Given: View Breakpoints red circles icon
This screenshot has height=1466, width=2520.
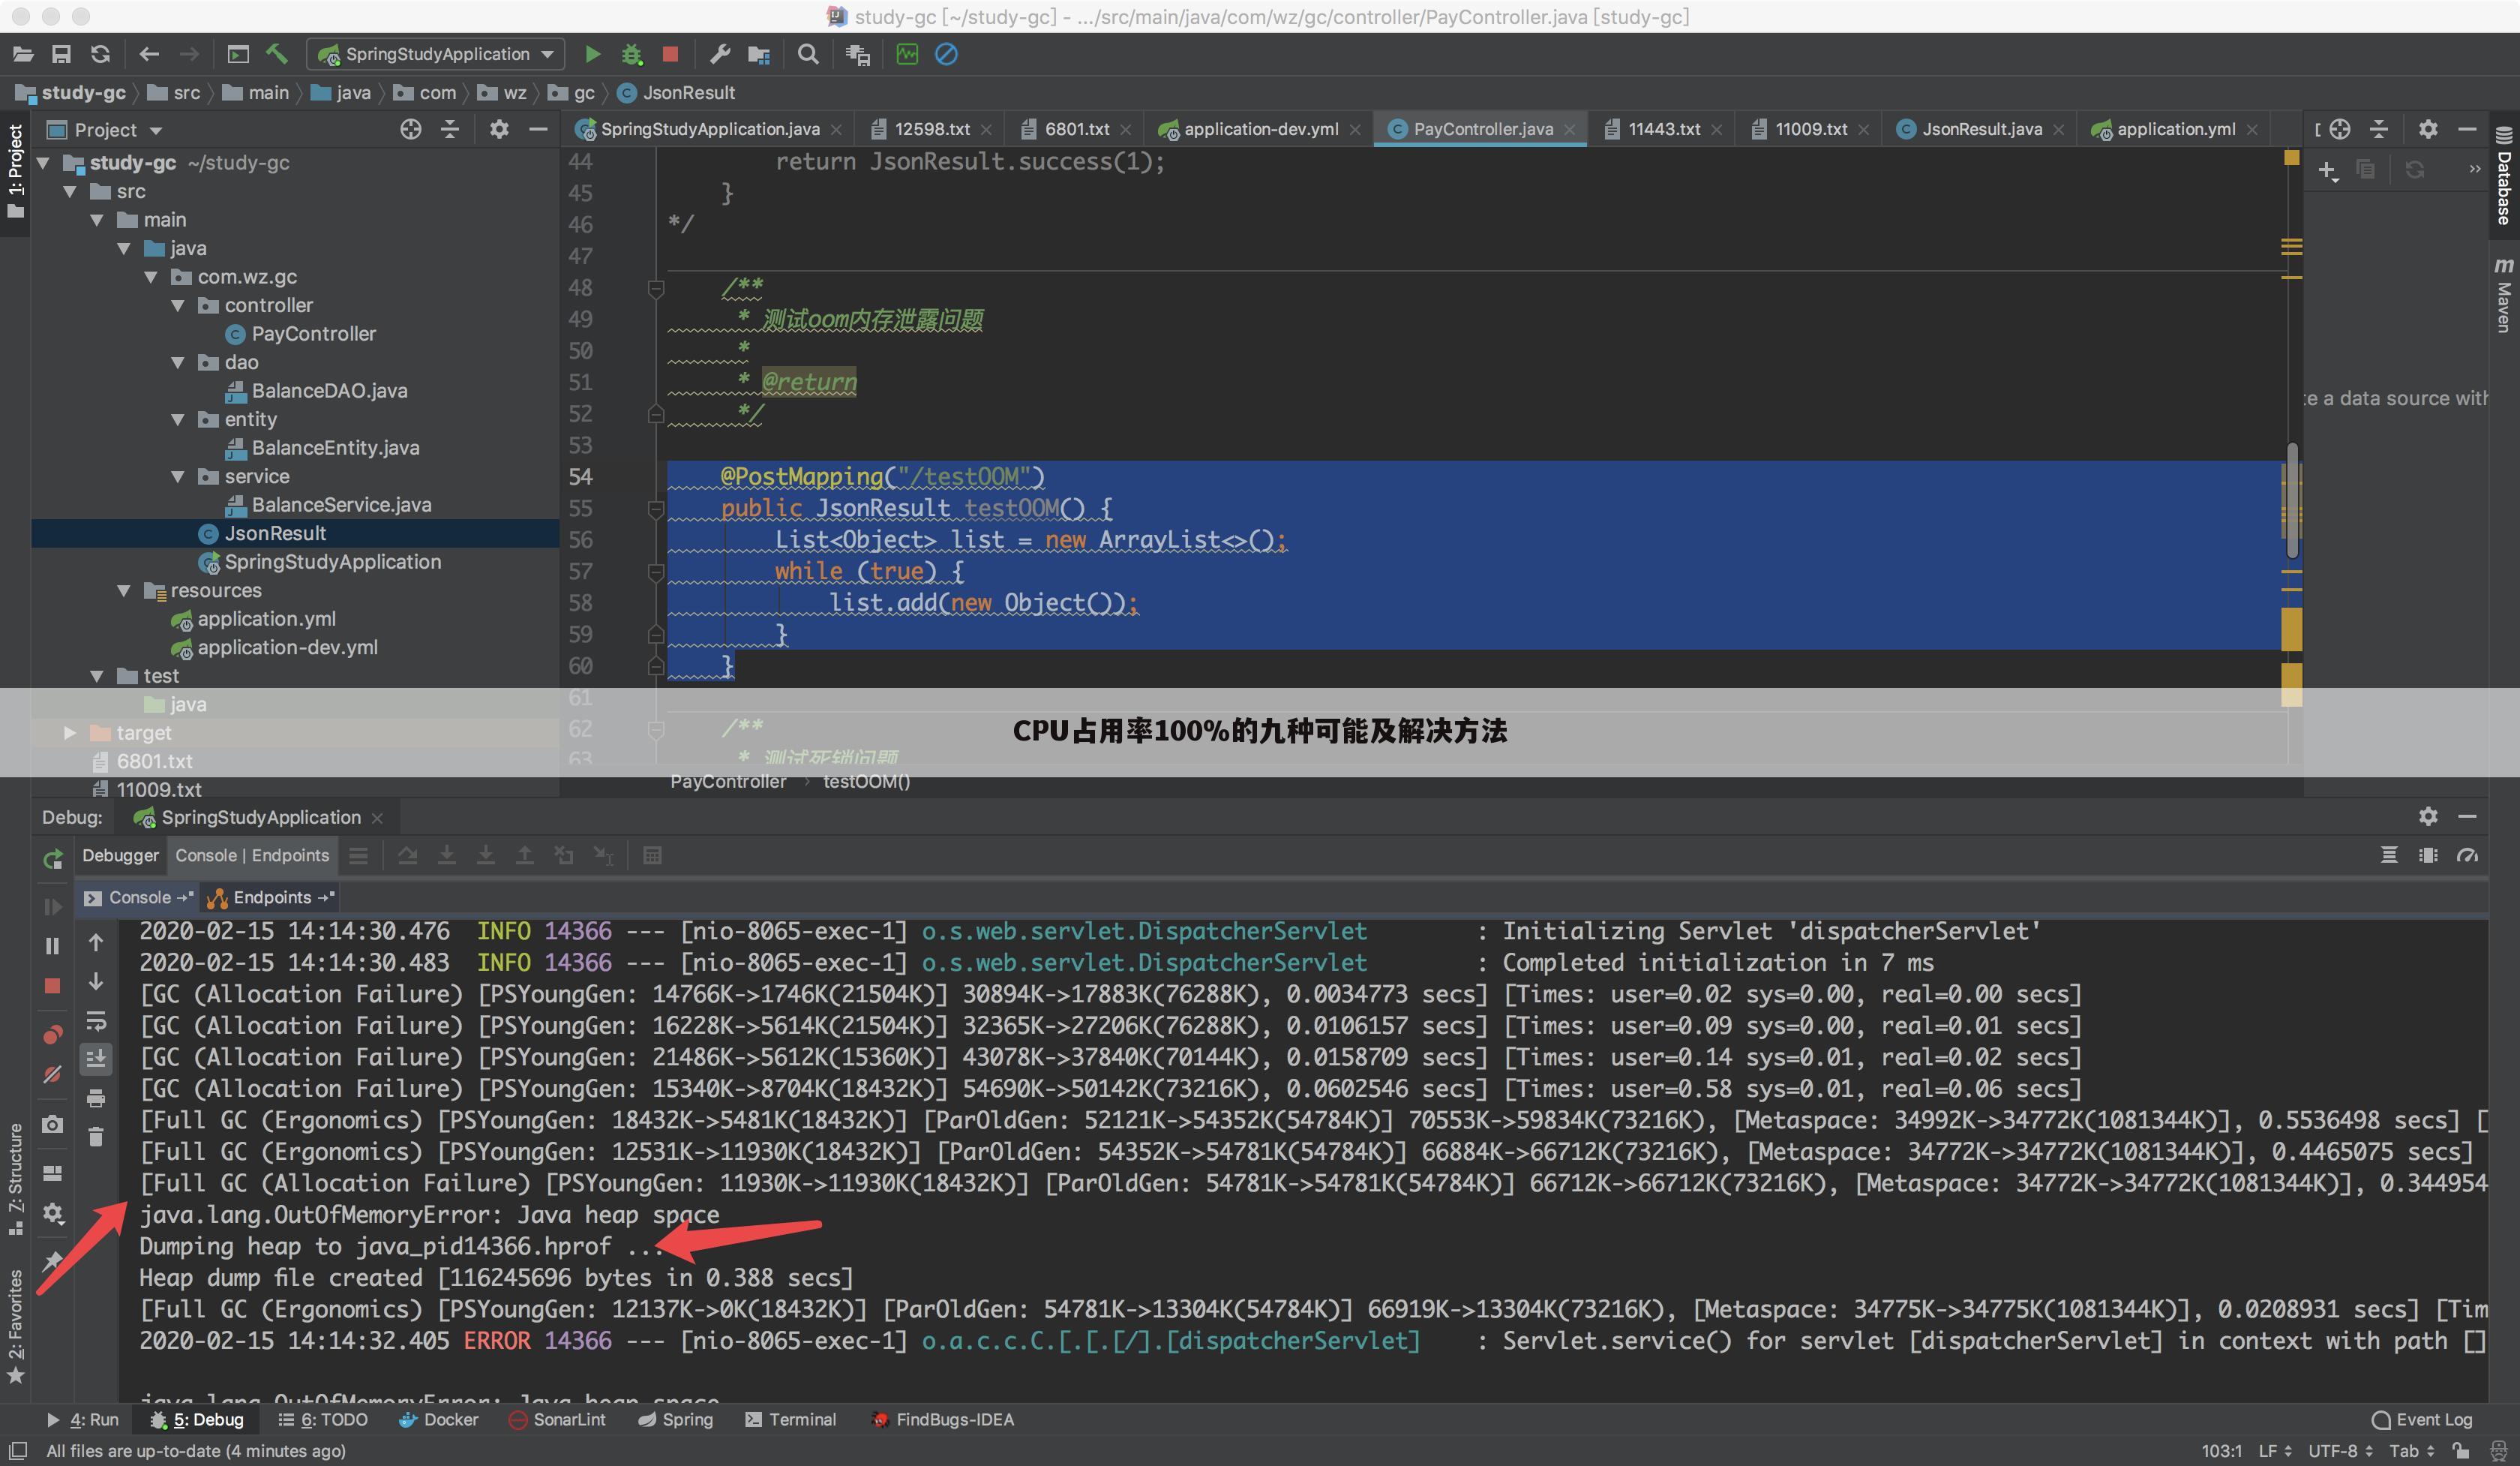Looking at the screenshot, I should [53, 1034].
